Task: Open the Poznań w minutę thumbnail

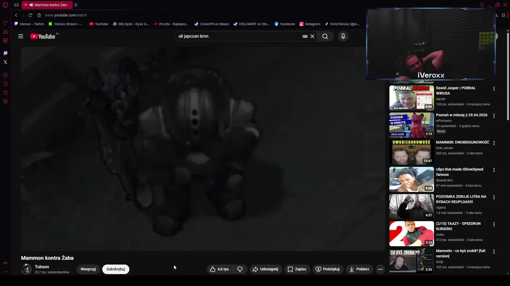Action: click(412, 125)
